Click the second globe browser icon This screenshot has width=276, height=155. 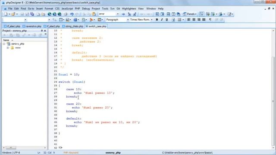tap(55, 14)
